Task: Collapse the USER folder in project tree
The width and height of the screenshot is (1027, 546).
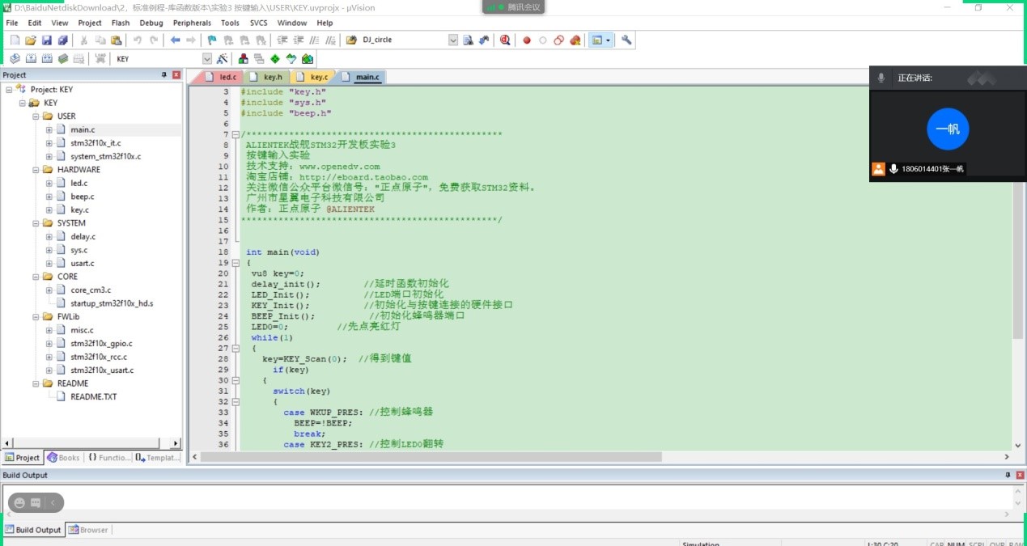Action: (36, 116)
